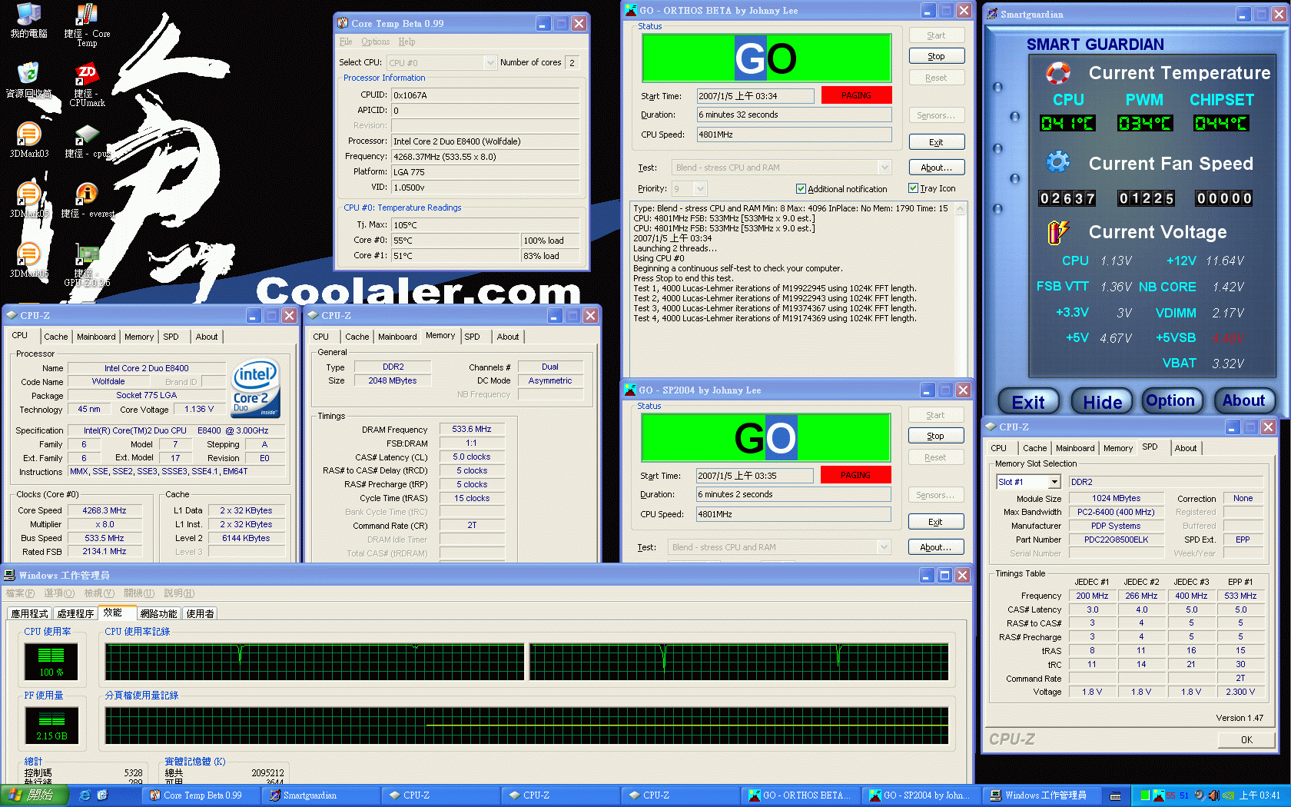The width and height of the screenshot is (1291, 807).
Task: Click the Intel Core 2 Duo logo in CPU-Z
Action: (256, 388)
